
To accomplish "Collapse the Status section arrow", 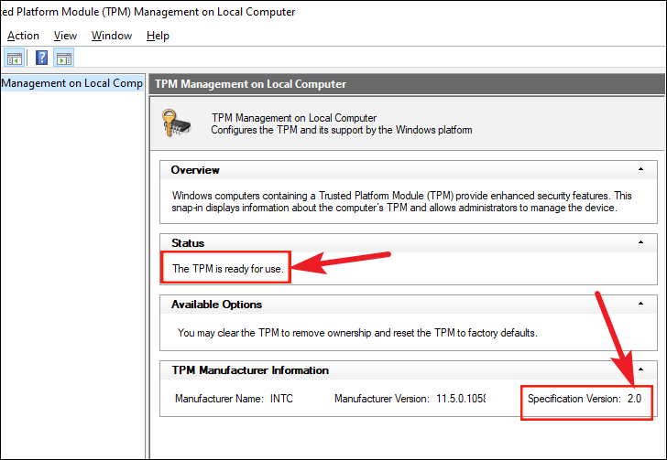I will pos(640,242).
